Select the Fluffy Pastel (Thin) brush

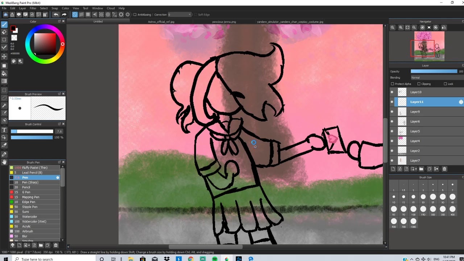(35, 168)
